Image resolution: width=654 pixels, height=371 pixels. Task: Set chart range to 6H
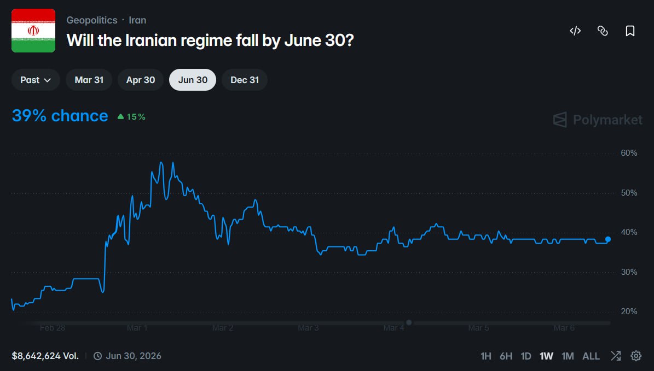pos(506,356)
